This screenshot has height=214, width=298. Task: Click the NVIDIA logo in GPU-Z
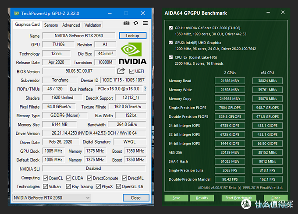tap(132, 53)
